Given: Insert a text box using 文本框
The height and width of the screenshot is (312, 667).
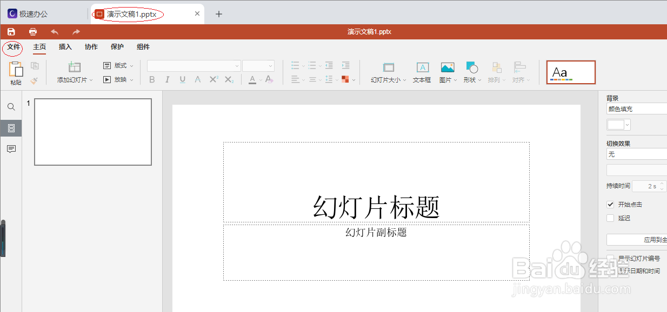Looking at the screenshot, I should click(x=421, y=73).
